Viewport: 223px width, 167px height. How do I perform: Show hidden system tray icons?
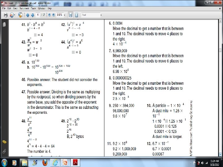click(191, 163)
